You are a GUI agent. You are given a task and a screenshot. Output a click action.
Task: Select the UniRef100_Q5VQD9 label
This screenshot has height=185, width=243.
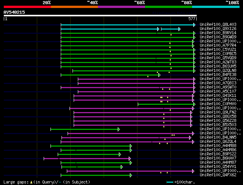click(x=218, y=58)
